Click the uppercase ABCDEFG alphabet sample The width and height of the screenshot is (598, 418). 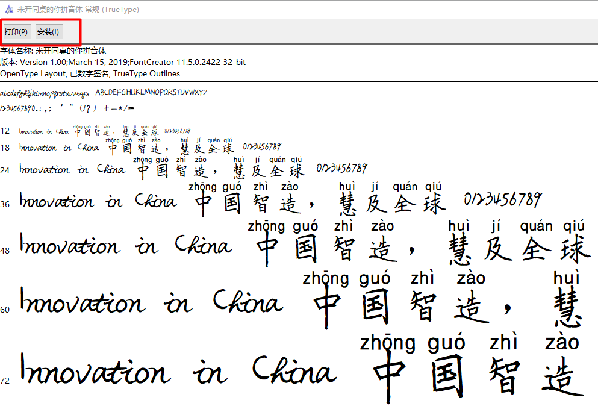point(152,93)
